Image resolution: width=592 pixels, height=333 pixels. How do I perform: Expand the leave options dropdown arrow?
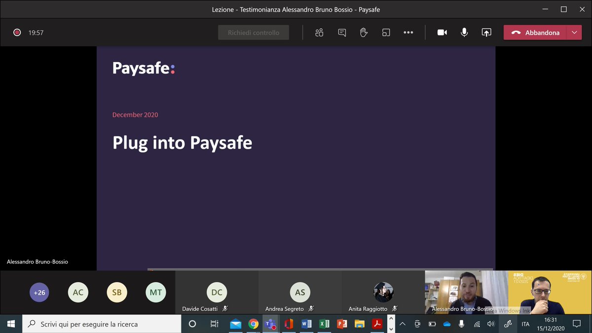pyautogui.click(x=574, y=33)
